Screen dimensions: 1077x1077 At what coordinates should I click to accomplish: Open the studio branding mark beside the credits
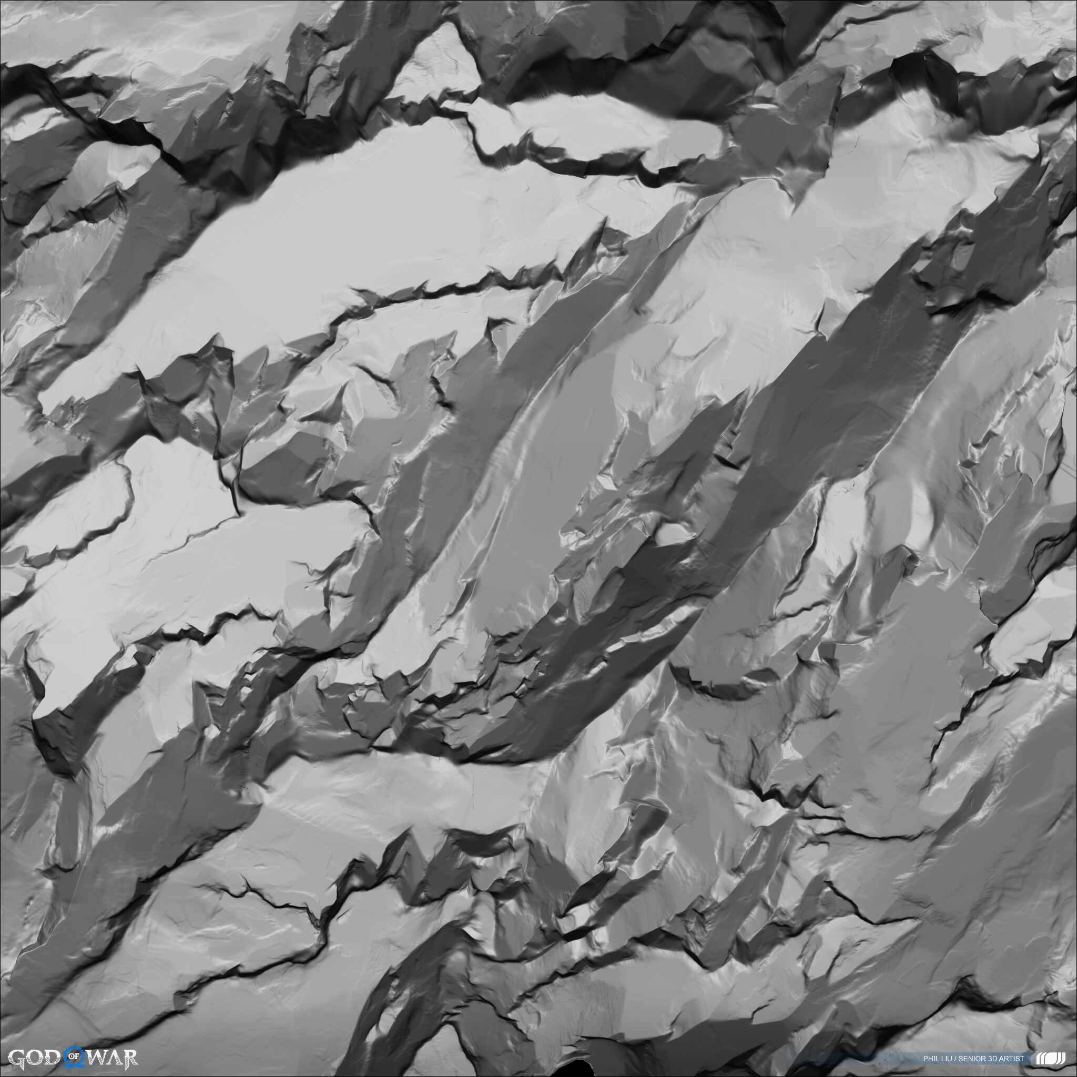[1050, 1058]
